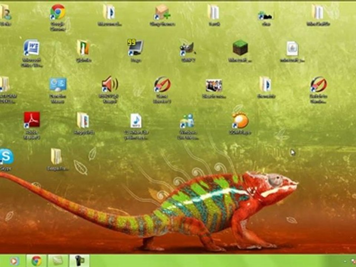Select the MP3 music file icon
Image resolution: width=356 pixels, height=267 pixels.
[136, 121]
